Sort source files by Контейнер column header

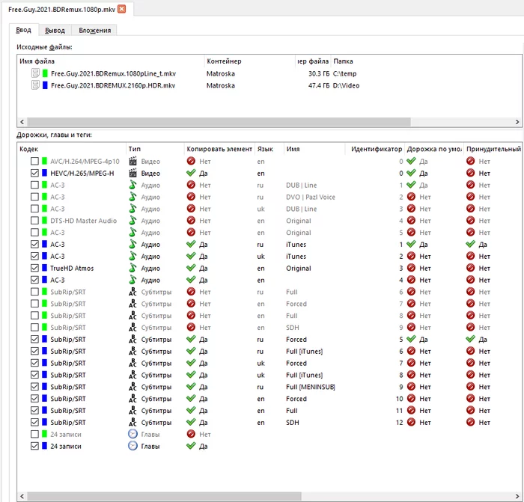point(249,61)
